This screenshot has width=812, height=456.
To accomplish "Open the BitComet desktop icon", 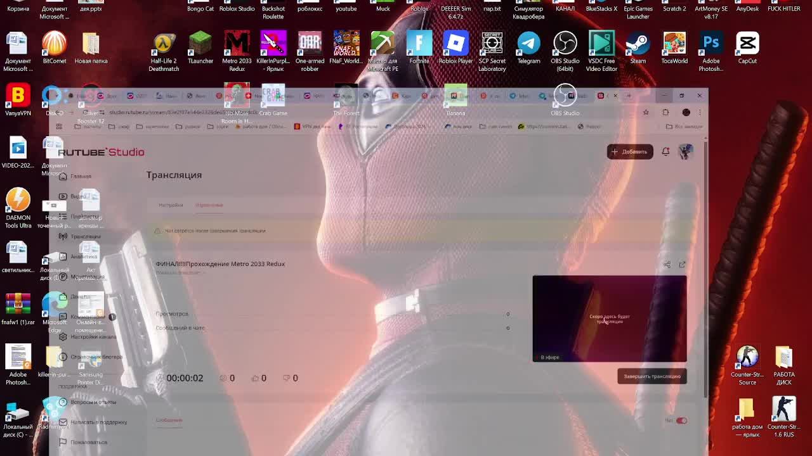I will tap(54, 48).
